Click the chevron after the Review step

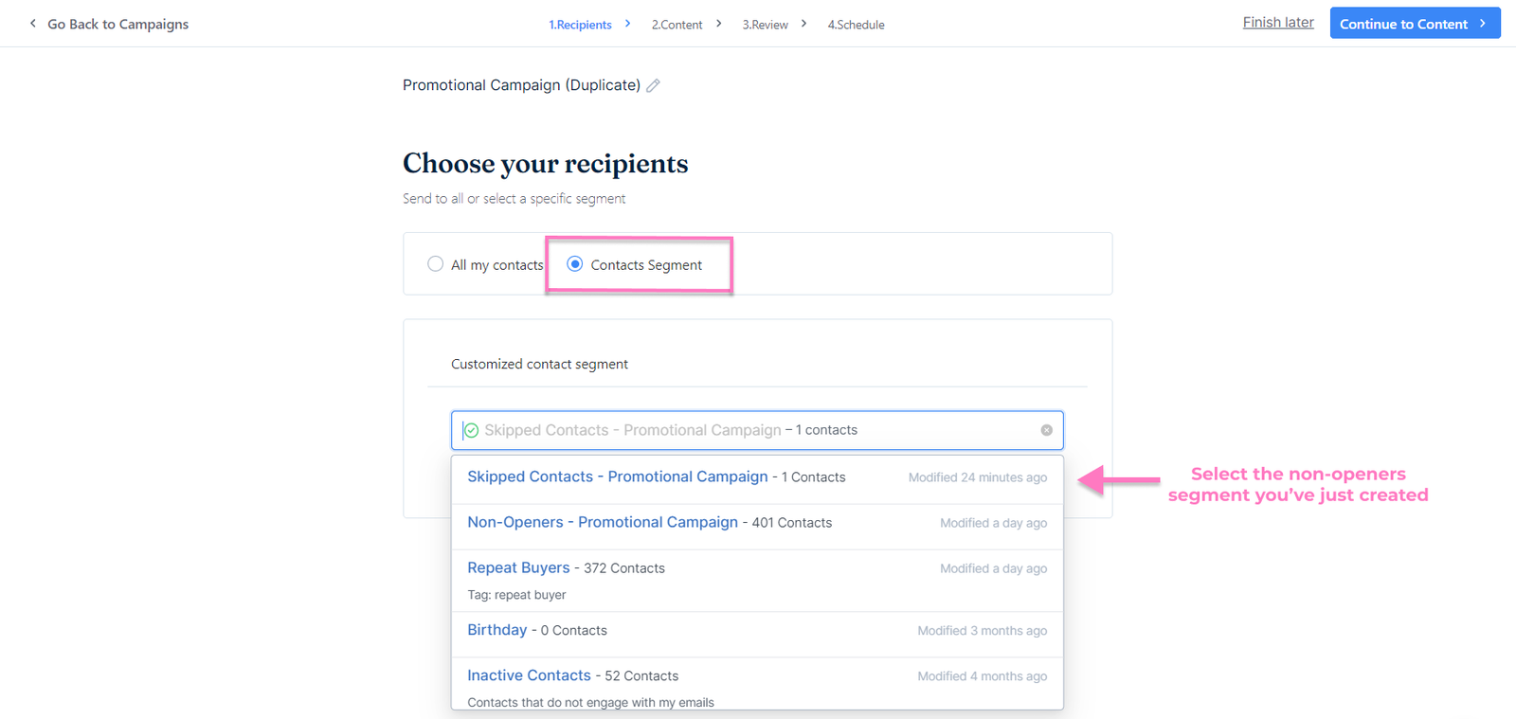803,24
